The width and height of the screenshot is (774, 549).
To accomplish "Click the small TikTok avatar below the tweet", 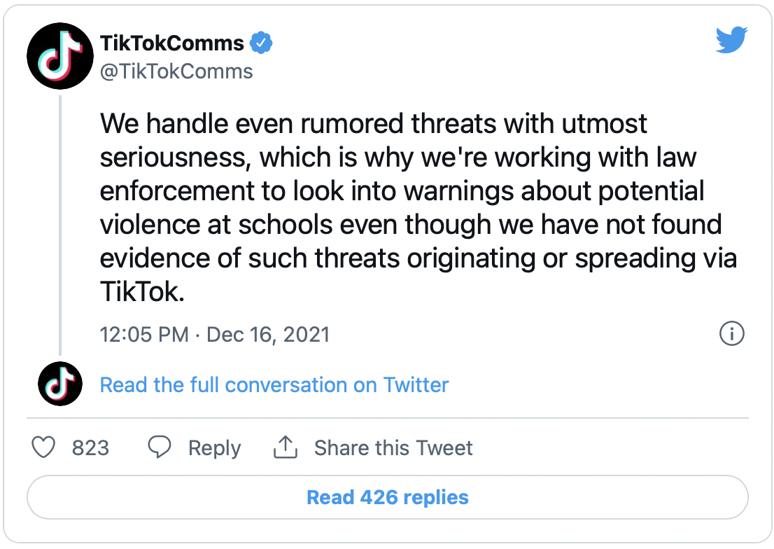I will [59, 384].
